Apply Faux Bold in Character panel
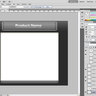This screenshot has height=96, width=96. [87, 37]
